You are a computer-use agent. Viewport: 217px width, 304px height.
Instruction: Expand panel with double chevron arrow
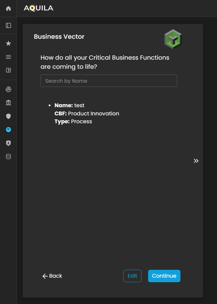pos(196,161)
